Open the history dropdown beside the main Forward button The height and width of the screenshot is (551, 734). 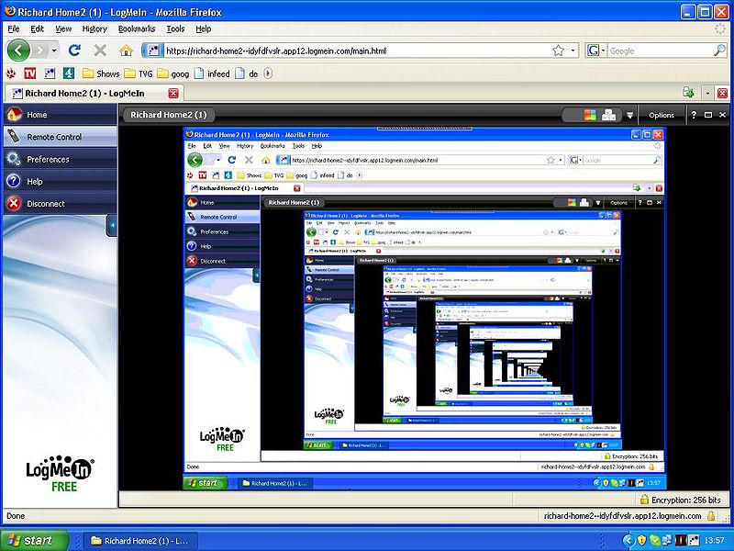pos(54,51)
